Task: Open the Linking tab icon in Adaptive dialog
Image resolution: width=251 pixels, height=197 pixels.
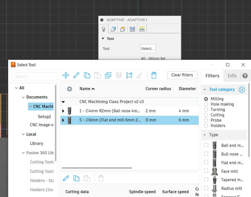Action: 142,29
